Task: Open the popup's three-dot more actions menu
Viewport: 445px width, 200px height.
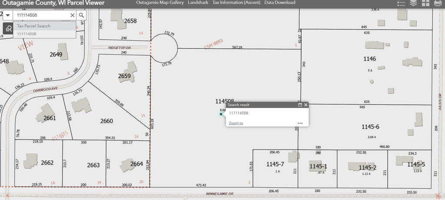Action: click(x=300, y=123)
